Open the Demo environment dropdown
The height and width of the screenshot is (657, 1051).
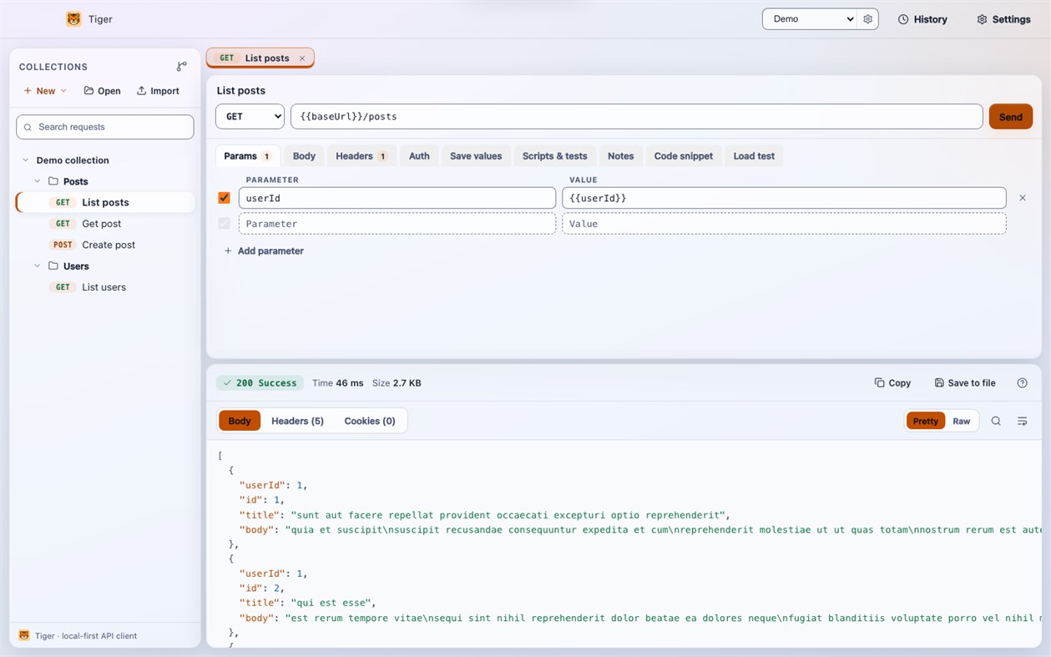coord(809,19)
